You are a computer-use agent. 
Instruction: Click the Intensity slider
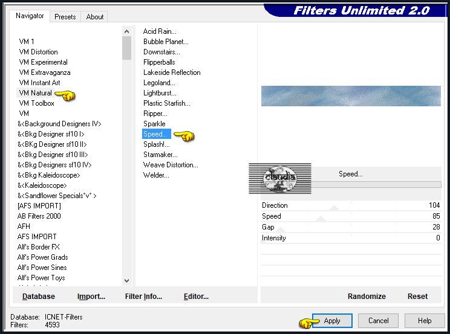(x=351, y=238)
